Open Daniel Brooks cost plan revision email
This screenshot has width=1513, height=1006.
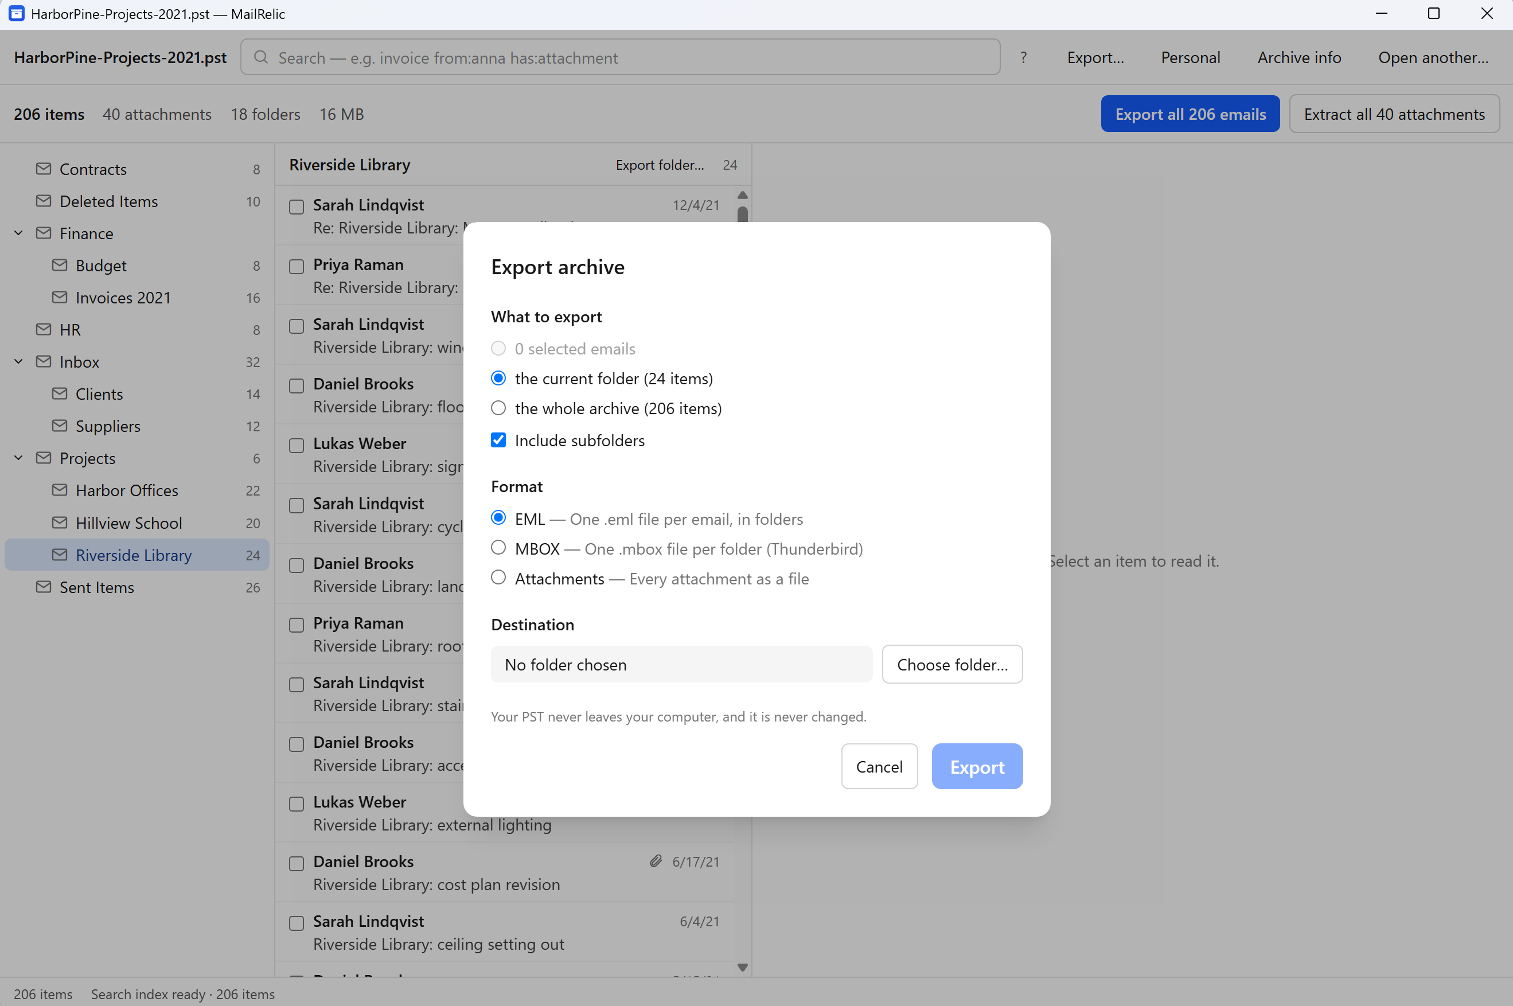pyautogui.click(x=505, y=872)
